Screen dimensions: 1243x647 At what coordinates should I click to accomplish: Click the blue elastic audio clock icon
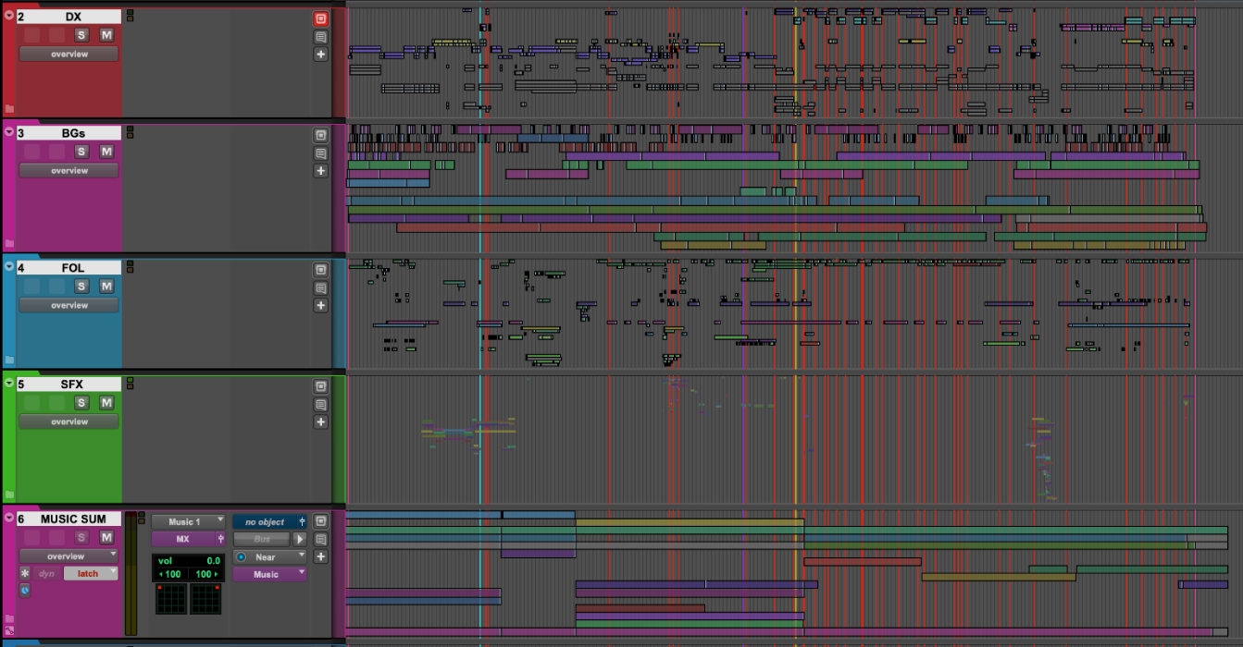25,590
